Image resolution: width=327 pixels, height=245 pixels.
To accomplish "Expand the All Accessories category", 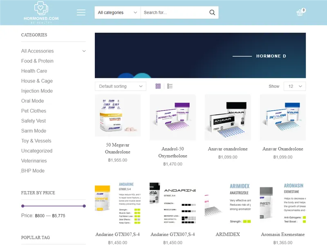I will (x=84, y=51).
